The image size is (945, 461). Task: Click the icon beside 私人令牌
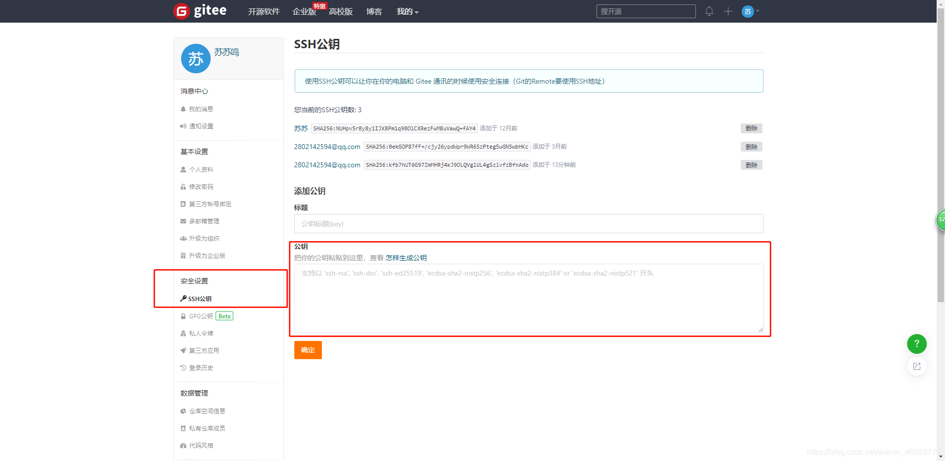pyautogui.click(x=183, y=333)
